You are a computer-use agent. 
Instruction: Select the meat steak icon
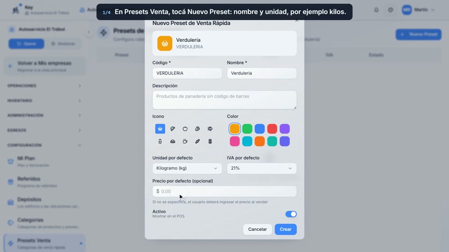coord(197,129)
